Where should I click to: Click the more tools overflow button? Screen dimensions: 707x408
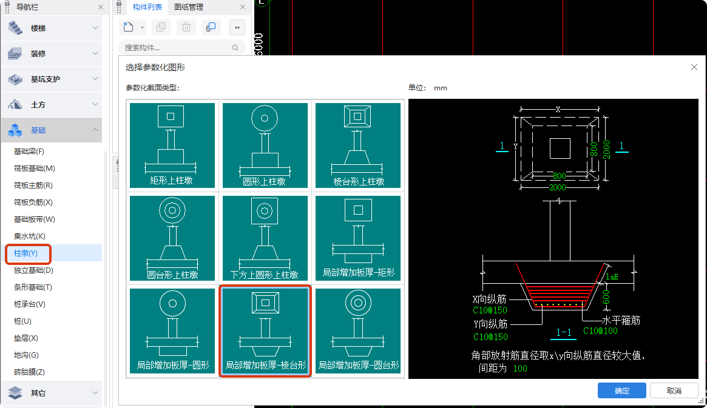tap(237, 27)
